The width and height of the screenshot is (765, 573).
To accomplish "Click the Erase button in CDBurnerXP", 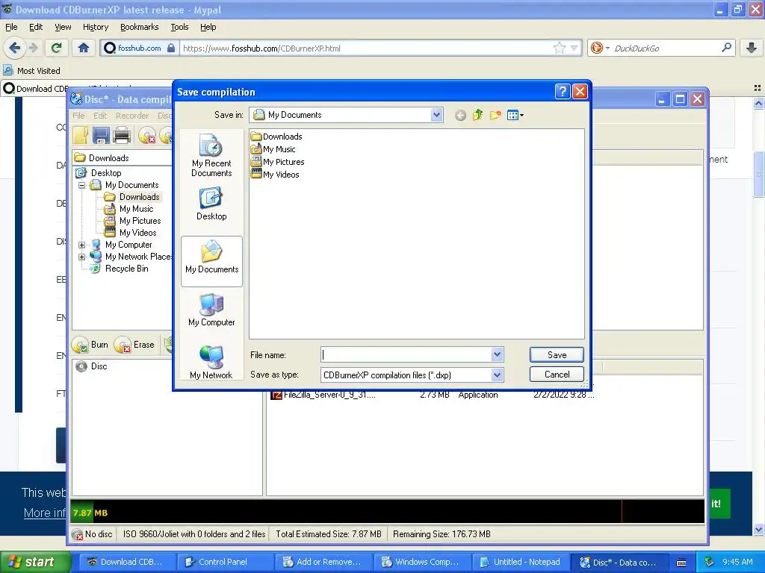I will click(x=134, y=345).
